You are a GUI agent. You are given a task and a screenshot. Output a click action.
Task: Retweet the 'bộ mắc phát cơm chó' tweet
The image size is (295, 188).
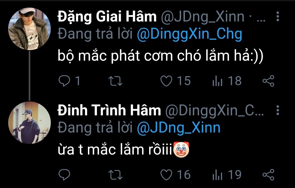tap(116, 81)
